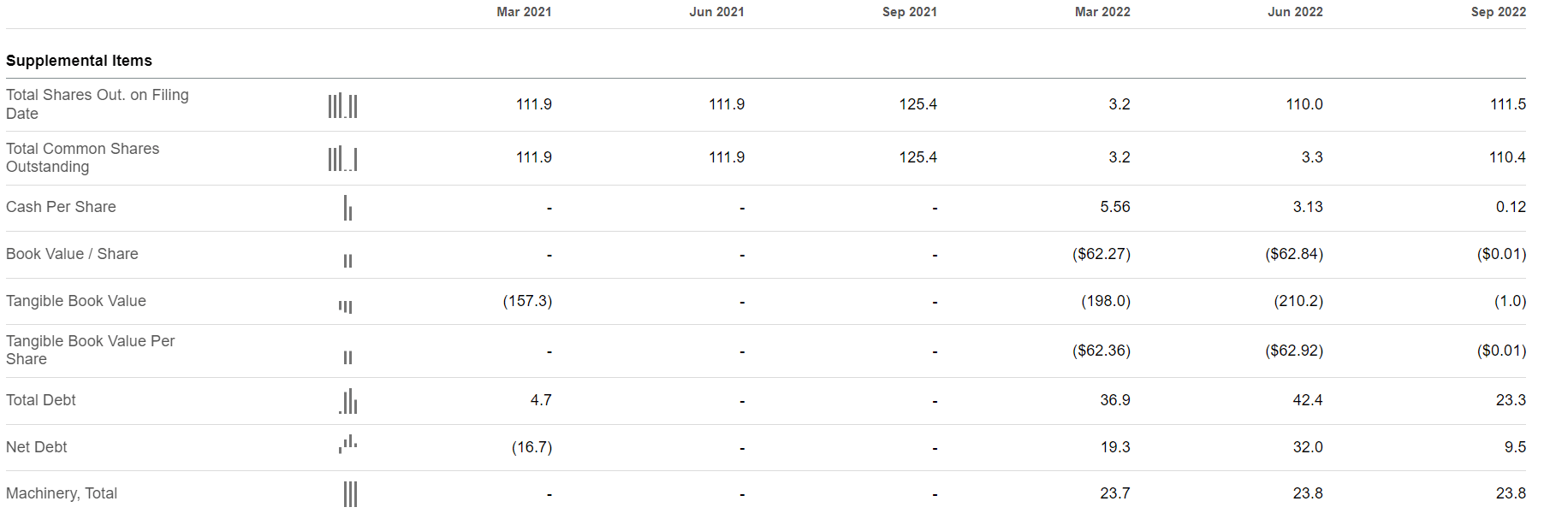Image resolution: width=1550 pixels, height=519 pixels.
Task: Open the Total Shares Out. on Filing Date sparkline chart
Action: pyautogui.click(x=342, y=105)
